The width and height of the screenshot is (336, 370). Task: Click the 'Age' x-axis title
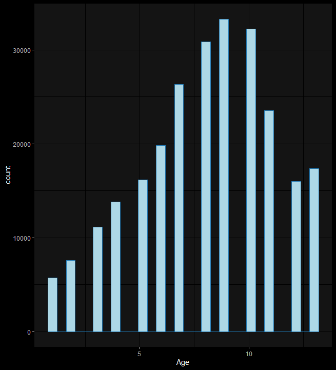coord(183,362)
